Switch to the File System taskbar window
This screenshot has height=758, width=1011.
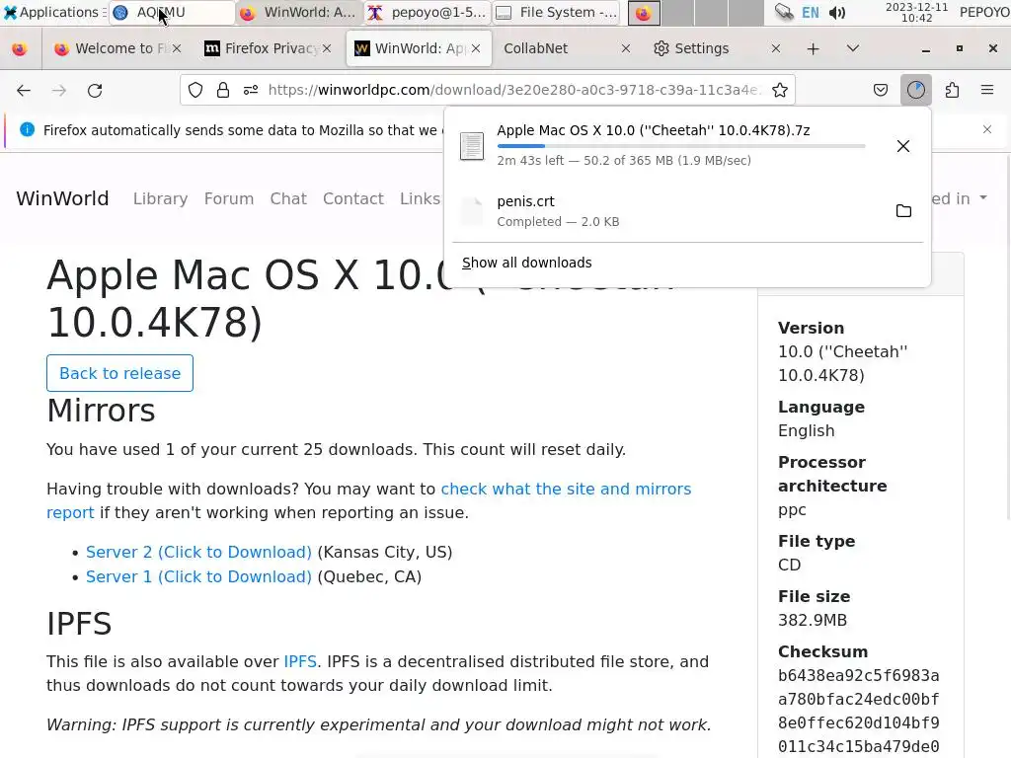pyautogui.click(x=557, y=13)
